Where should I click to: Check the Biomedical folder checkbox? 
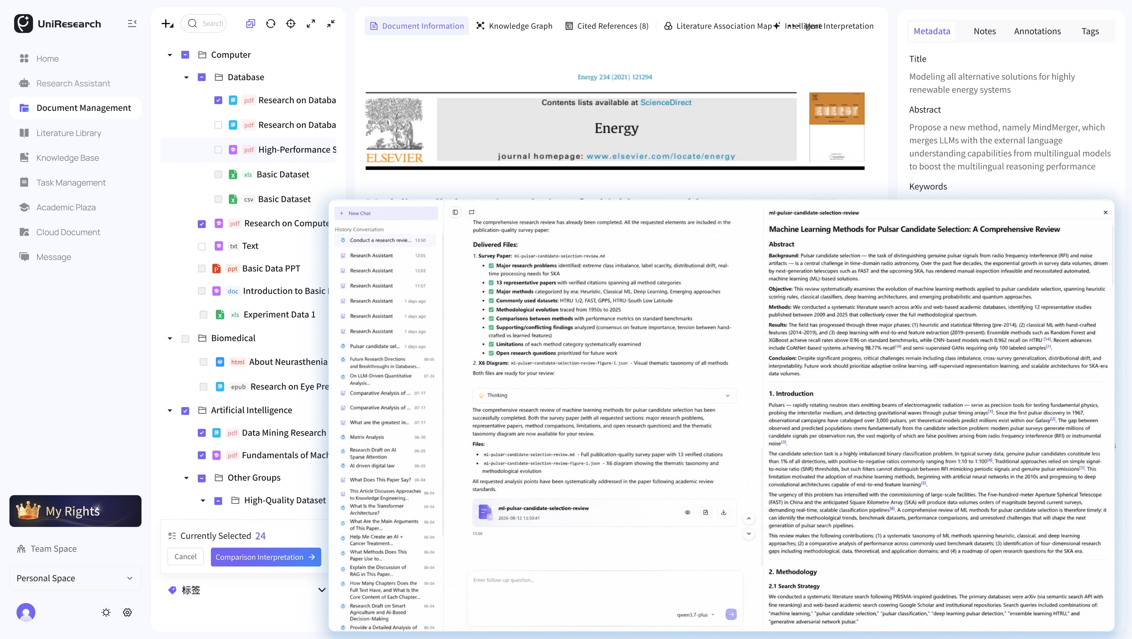click(185, 338)
